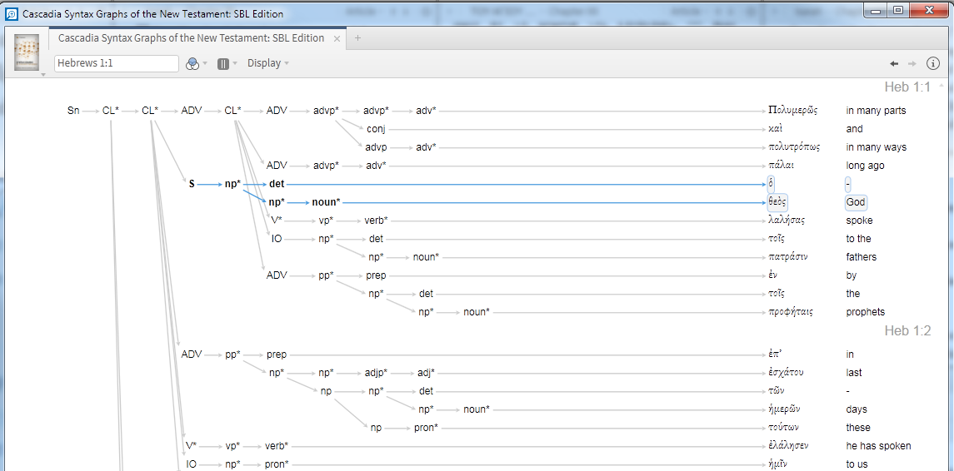
Task: Click the gloss 'he has spoken'
Action: coord(878,445)
